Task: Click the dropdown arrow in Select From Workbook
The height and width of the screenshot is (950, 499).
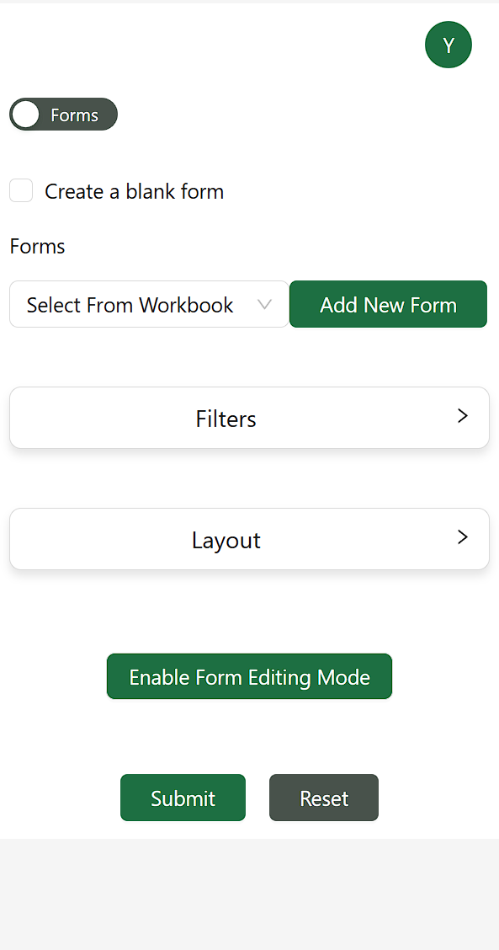Action: [264, 304]
